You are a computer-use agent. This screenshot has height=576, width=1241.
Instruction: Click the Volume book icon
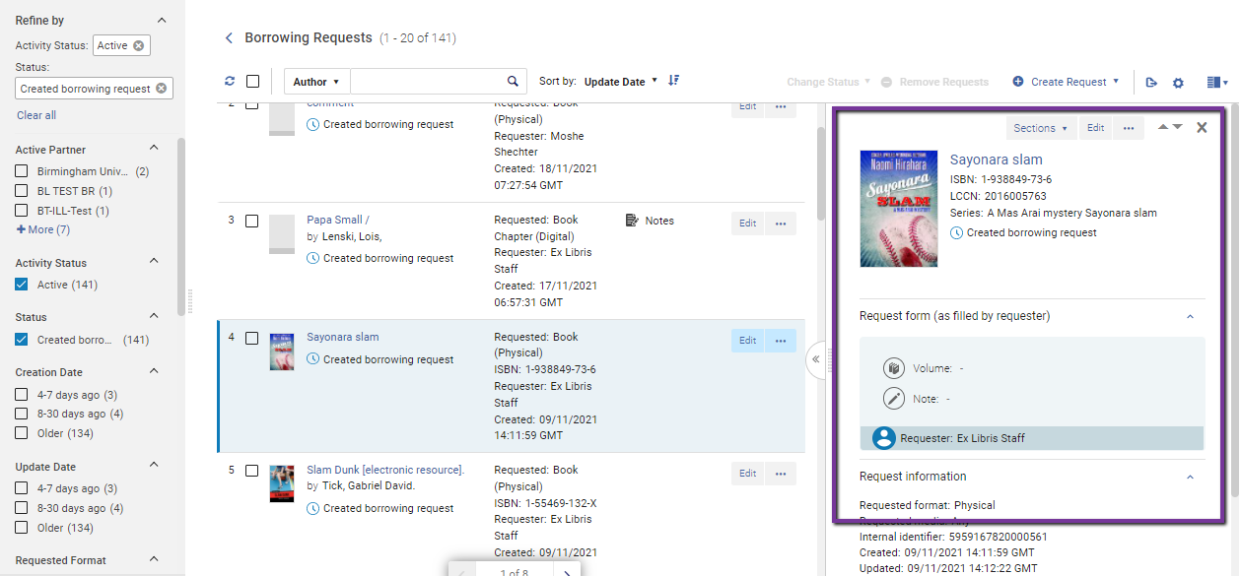(x=894, y=368)
